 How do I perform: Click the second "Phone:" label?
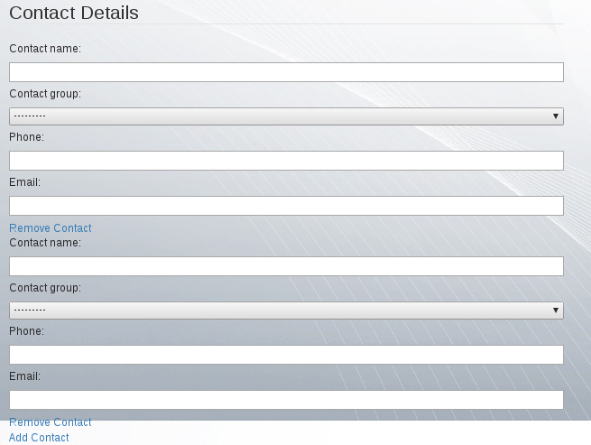click(27, 331)
